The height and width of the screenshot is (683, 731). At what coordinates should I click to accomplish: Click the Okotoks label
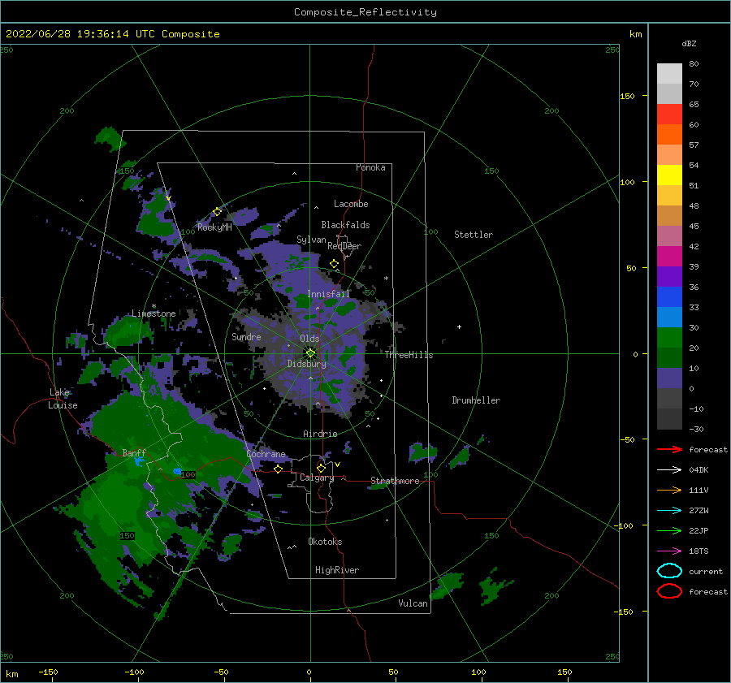point(325,542)
